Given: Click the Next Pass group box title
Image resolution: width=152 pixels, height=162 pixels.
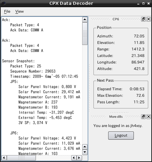Looking at the screenshot, I should coord(105,80).
